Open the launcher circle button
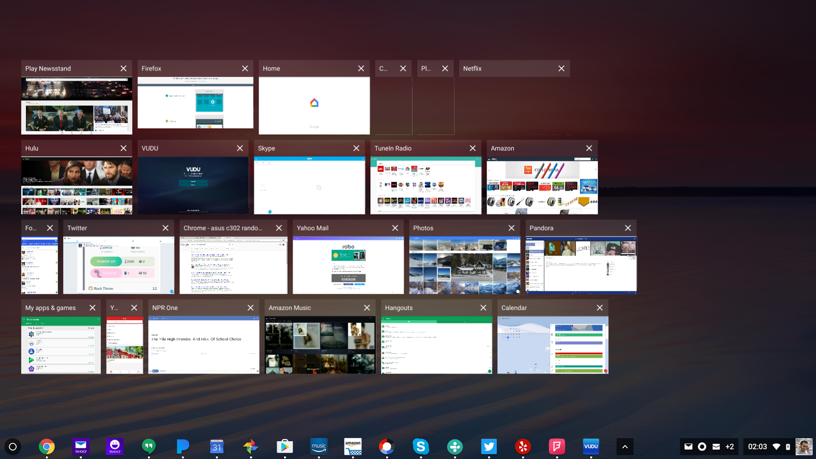The width and height of the screenshot is (816, 459). [x=13, y=447]
